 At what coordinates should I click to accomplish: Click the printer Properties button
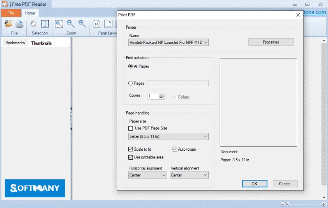[271, 42]
